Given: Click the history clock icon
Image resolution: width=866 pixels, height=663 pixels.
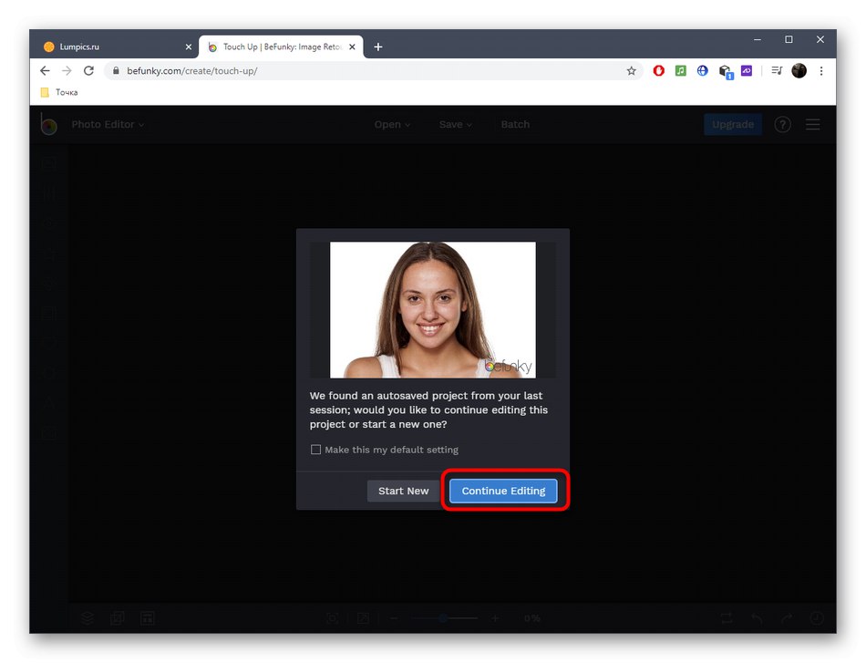Looking at the screenshot, I should pos(816,618).
